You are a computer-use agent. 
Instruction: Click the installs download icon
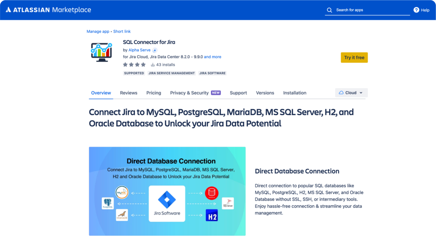pyautogui.click(x=153, y=65)
